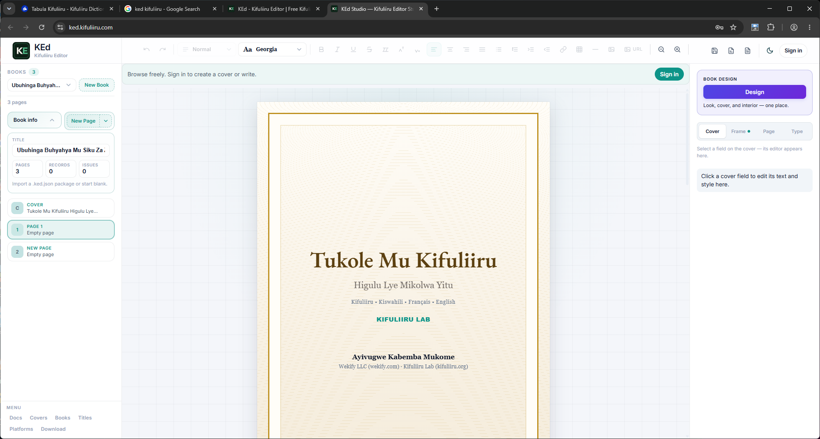Insert an image using the picture icon
This screenshot has height=439, width=820.
tap(611, 49)
